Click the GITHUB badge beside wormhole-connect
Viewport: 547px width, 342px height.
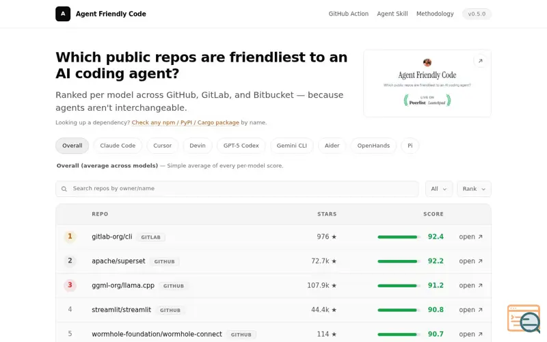241,334
